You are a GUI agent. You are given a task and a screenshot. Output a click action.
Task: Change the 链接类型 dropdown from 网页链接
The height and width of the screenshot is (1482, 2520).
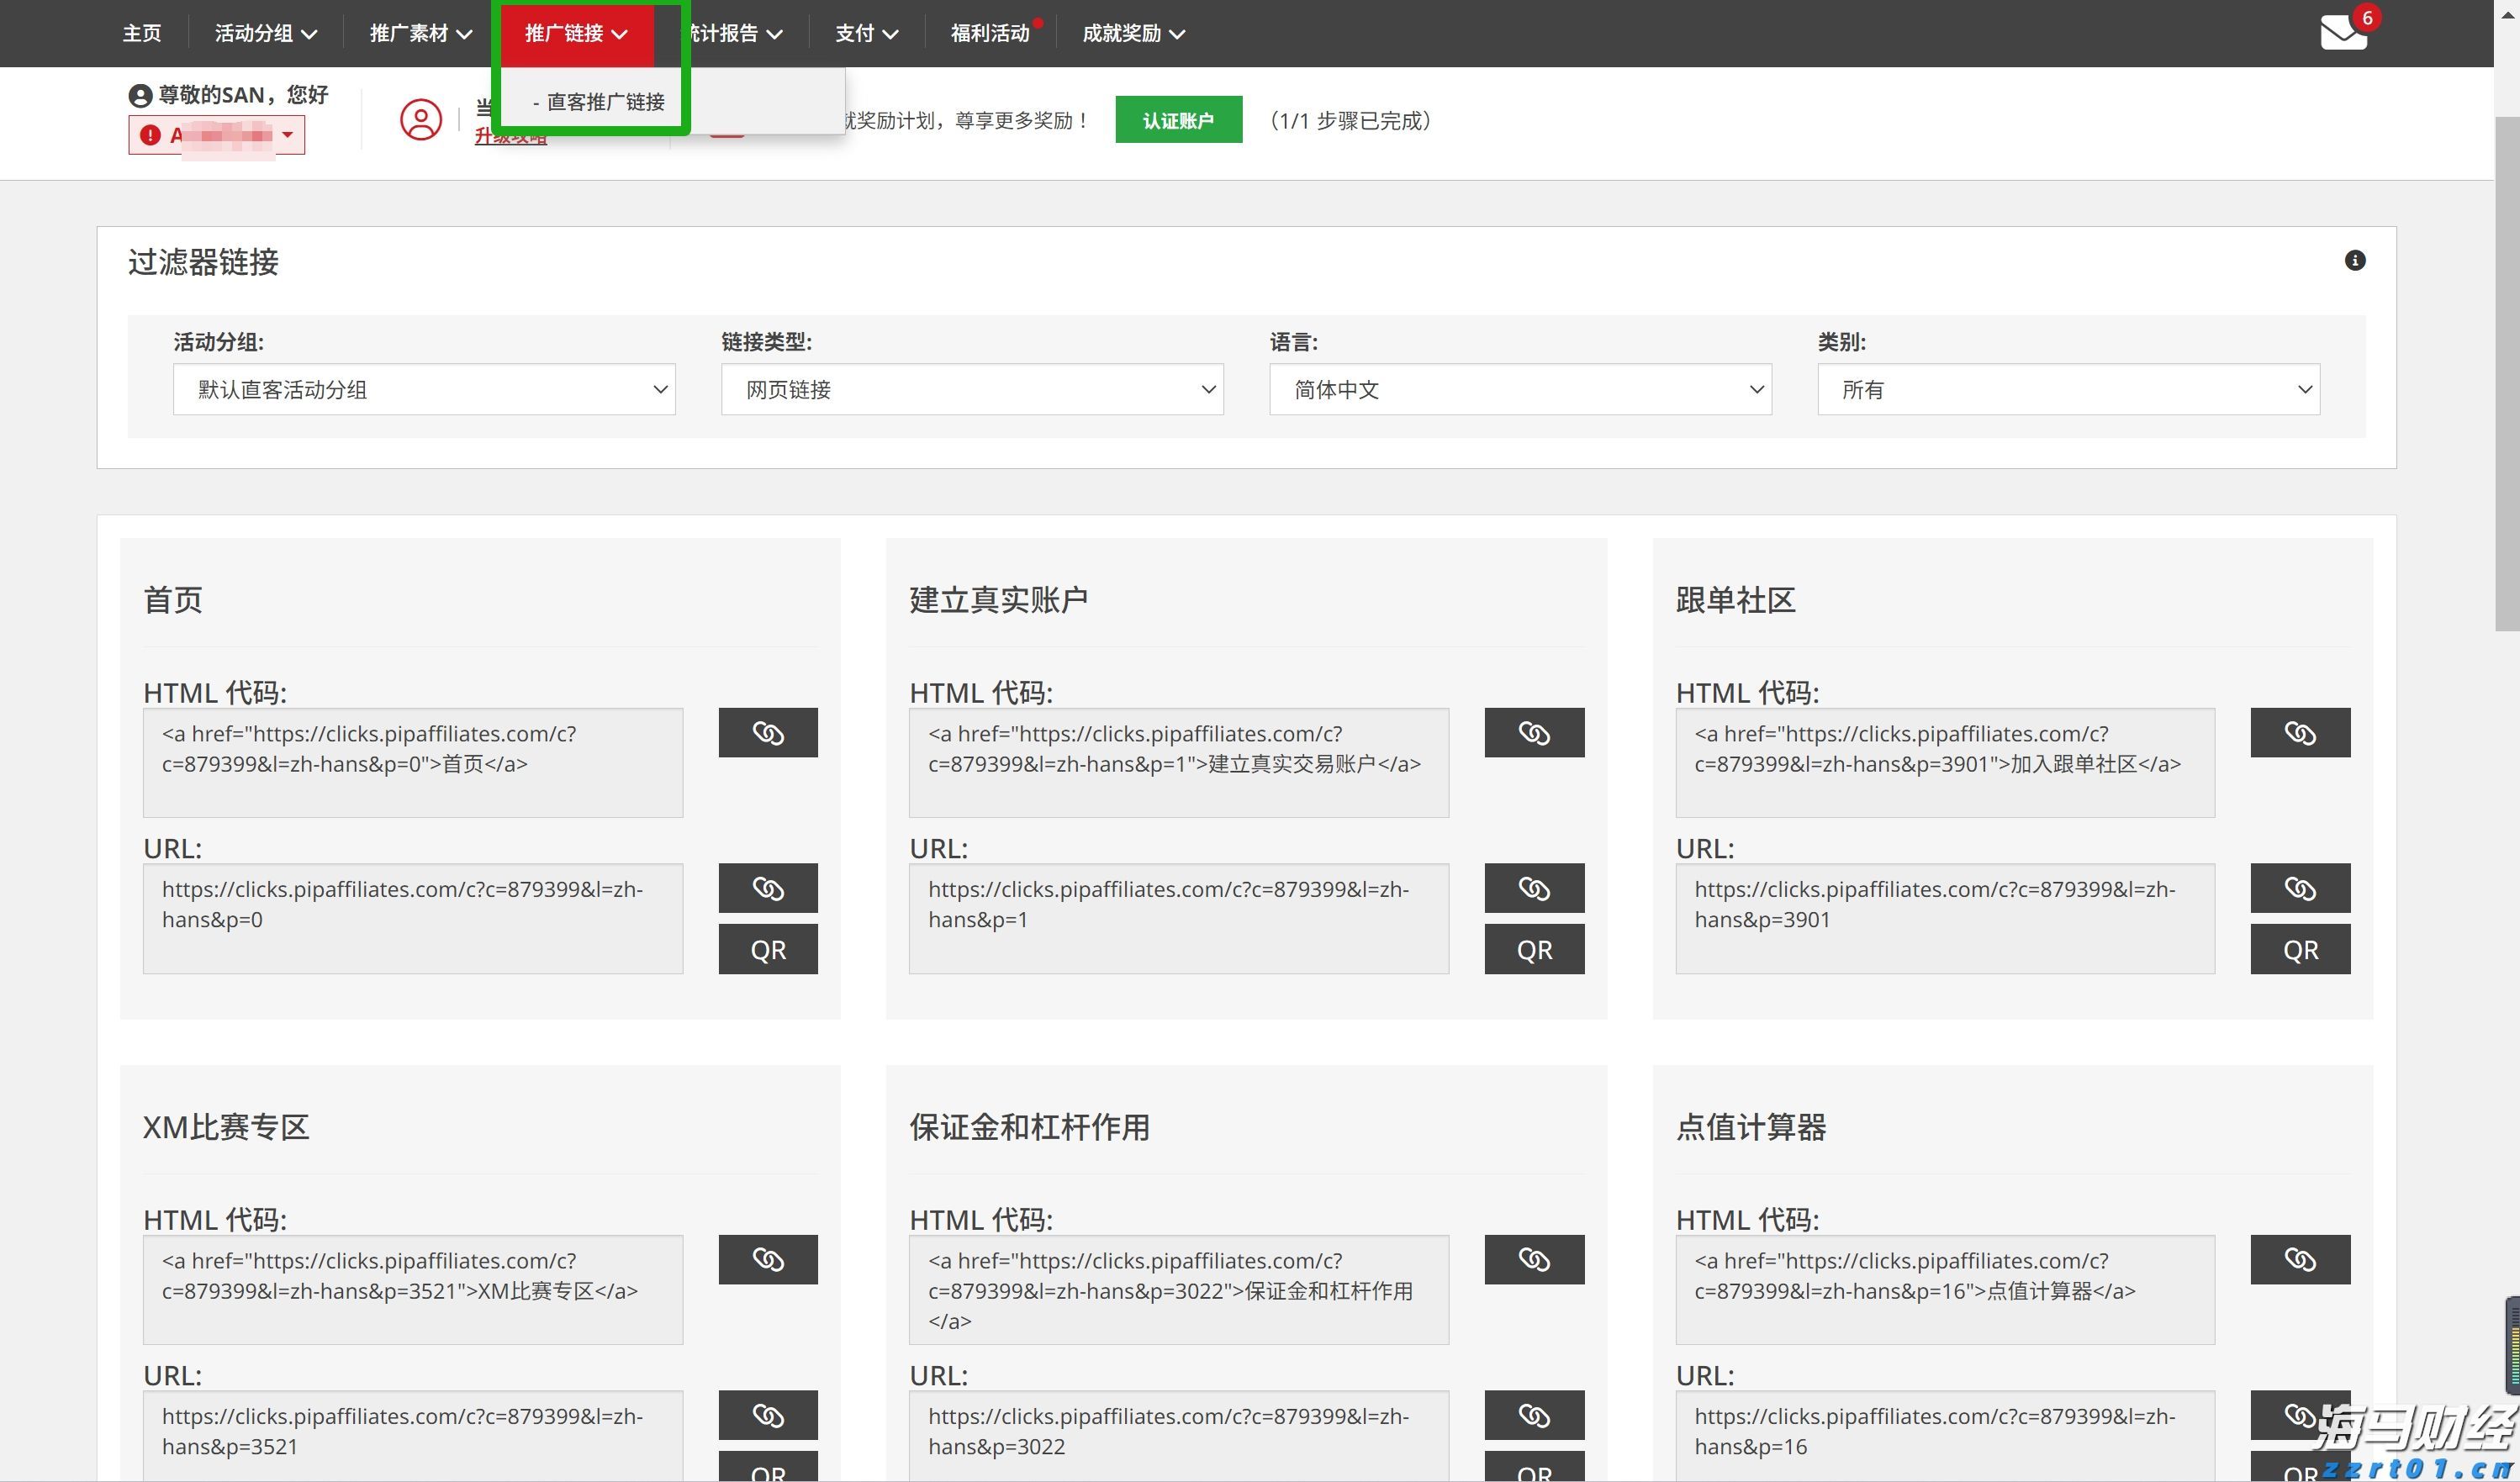click(971, 389)
